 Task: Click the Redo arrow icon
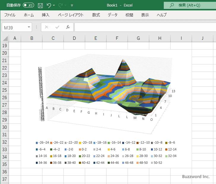point(61,5)
